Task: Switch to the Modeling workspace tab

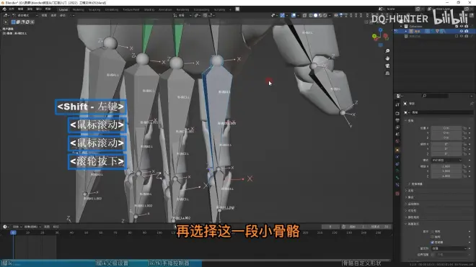Action: pos(79,9)
